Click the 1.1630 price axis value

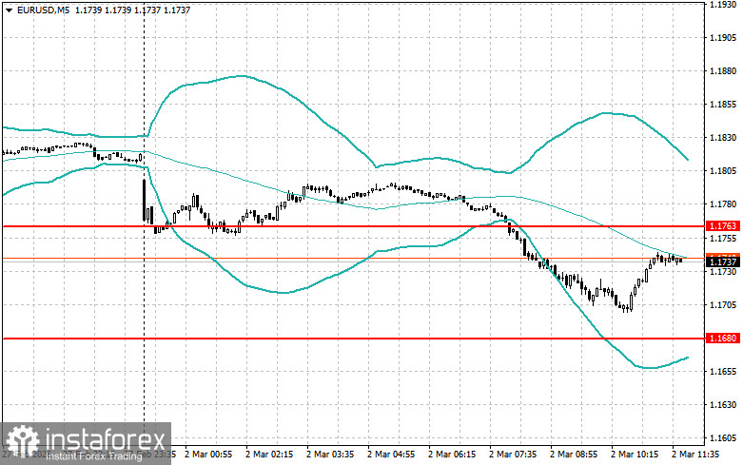(x=723, y=405)
